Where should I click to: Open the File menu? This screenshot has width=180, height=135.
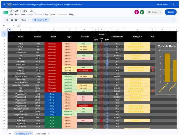click(11, 14)
